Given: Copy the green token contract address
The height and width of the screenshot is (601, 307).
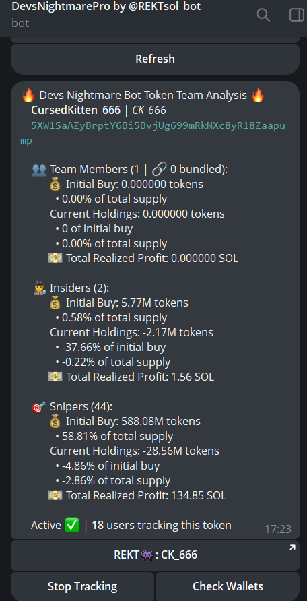Looking at the screenshot, I should coord(153,133).
